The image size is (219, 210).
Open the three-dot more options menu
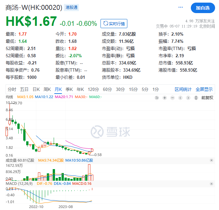pos(180,7)
